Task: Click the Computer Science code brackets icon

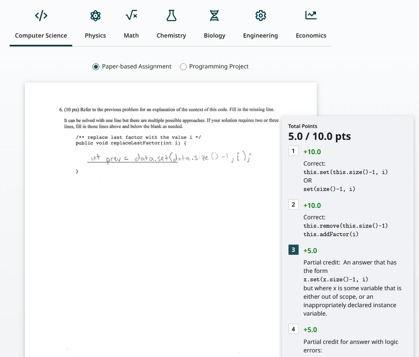Action: [x=41, y=16]
